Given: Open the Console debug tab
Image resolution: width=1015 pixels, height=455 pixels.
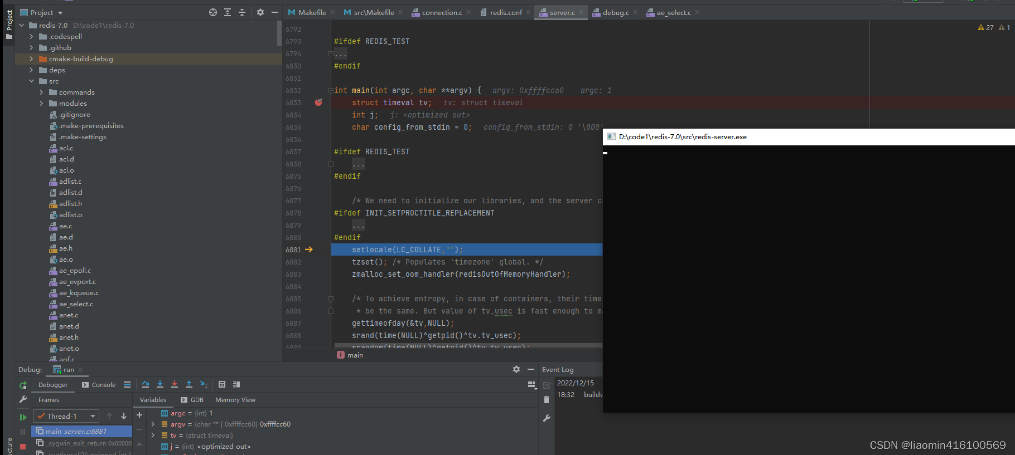Looking at the screenshot, I should (x=99, y=385).
